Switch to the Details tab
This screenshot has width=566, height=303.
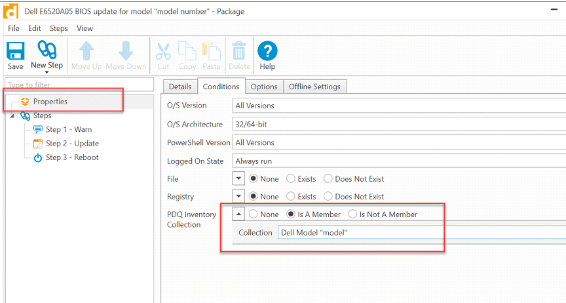coord(180,87)
